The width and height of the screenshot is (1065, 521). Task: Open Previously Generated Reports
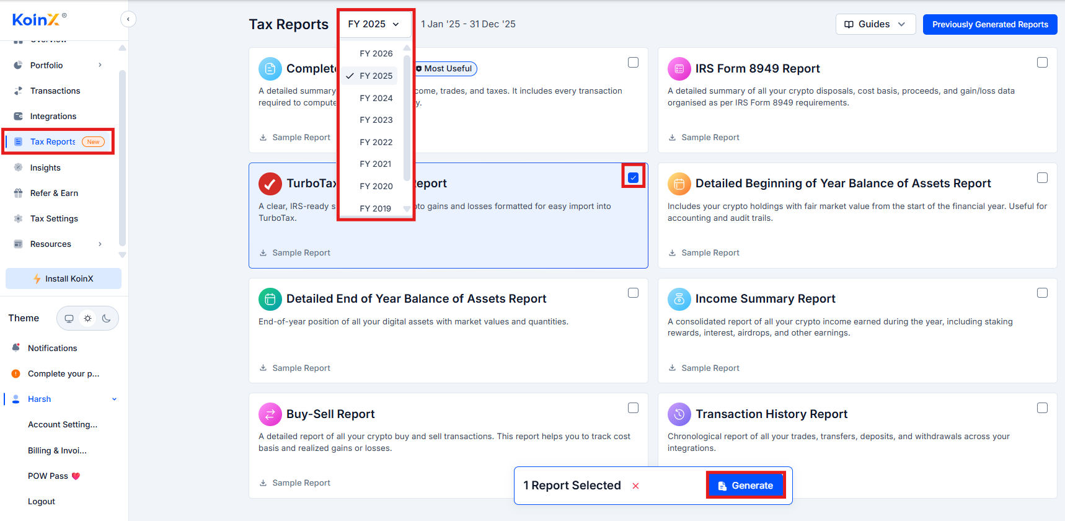990,24
